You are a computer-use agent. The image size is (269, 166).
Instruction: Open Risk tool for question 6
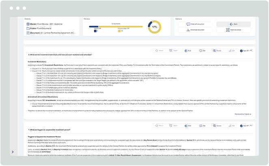(x=187, y=51)
